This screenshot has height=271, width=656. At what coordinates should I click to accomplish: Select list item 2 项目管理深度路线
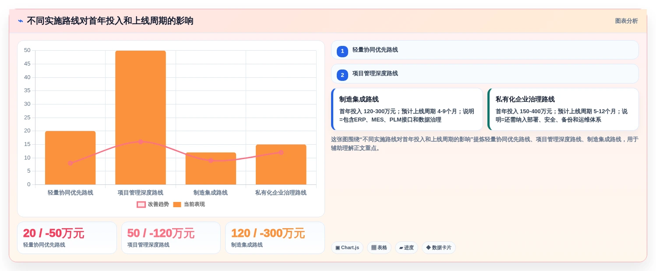click(x=485, y=73)
